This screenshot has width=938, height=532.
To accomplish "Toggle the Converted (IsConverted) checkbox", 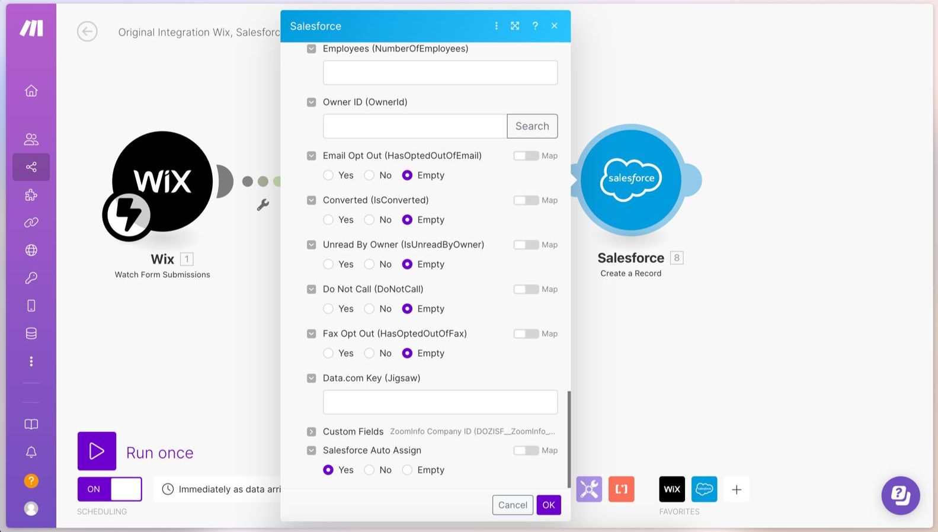I will [311, 200].
